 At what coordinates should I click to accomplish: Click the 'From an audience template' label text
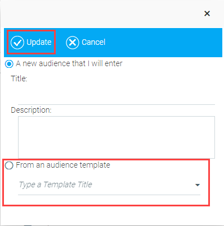pos(63,165)
